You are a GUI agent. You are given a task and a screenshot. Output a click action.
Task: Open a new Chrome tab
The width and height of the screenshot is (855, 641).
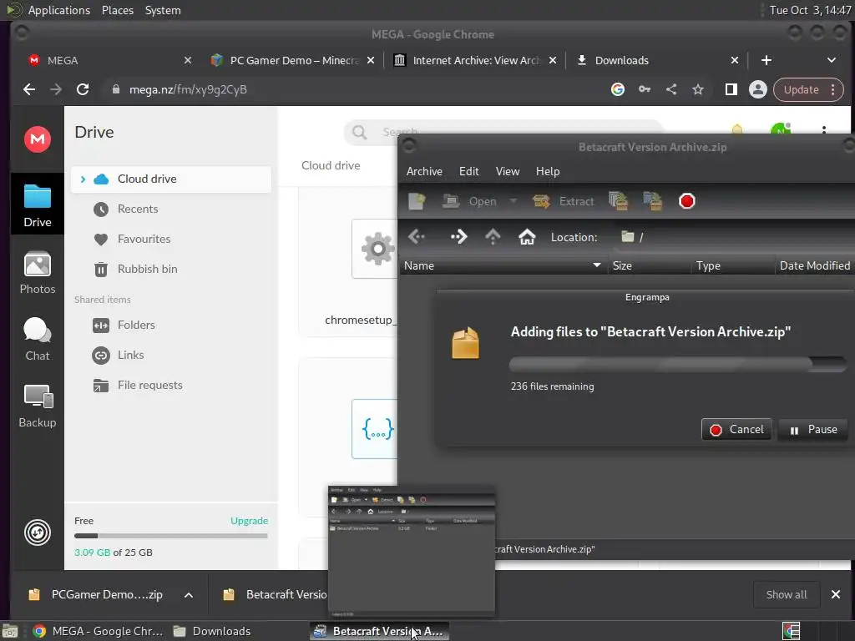click(x=766, y=60)
